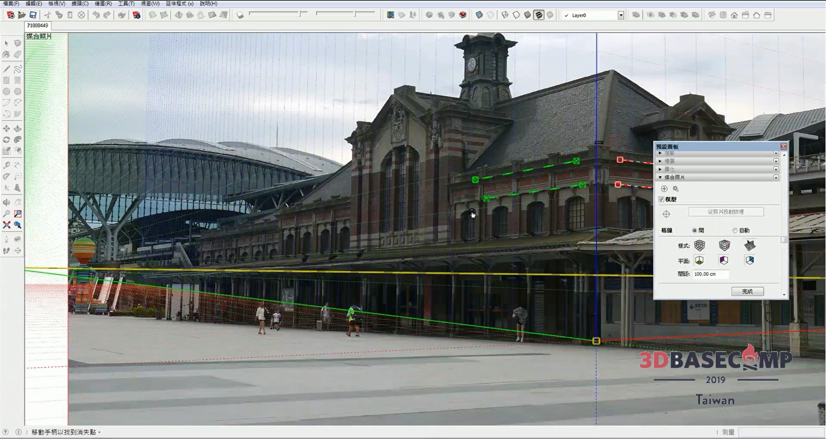Select the 開 grid radio button
Image resolution: width=826 pixels, height=439 pixels.
pos(695,230)
